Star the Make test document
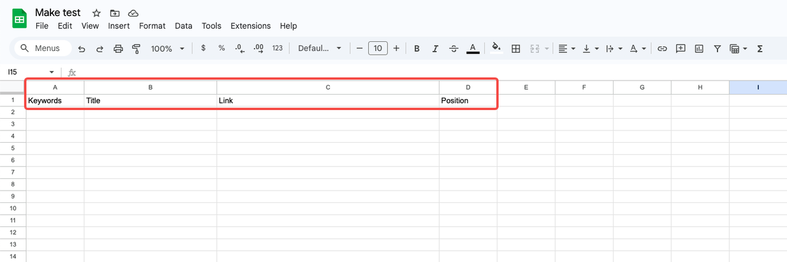The width and height of the screenshot is (787, 262). click(x=96, y=13)
